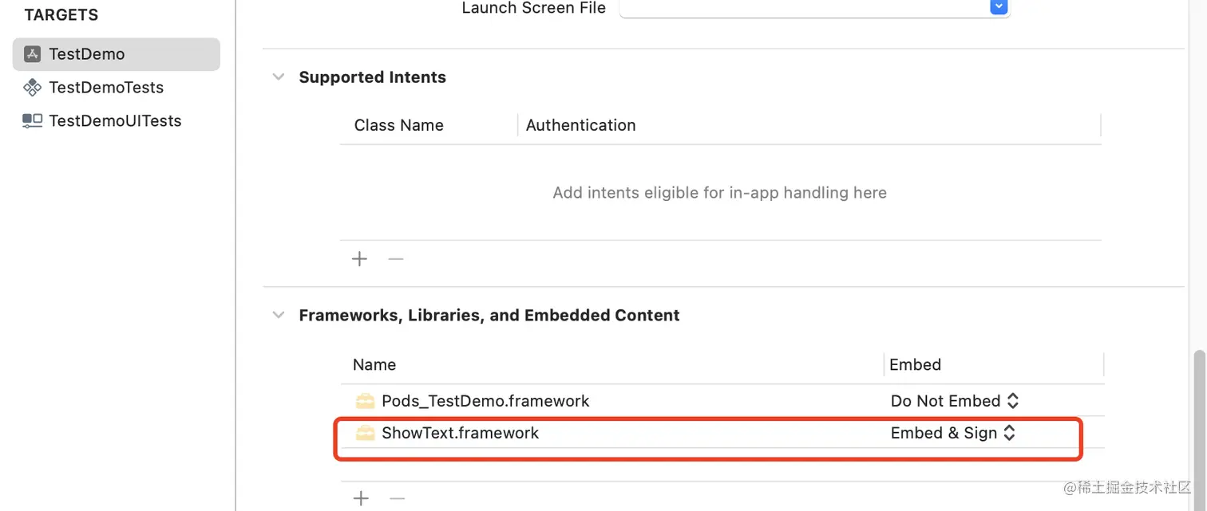Click the Frameworks, Libraries, and Embedded Content heading
Image resolution: width=1207 pixels, height=511 pixels.
(489, 315)
